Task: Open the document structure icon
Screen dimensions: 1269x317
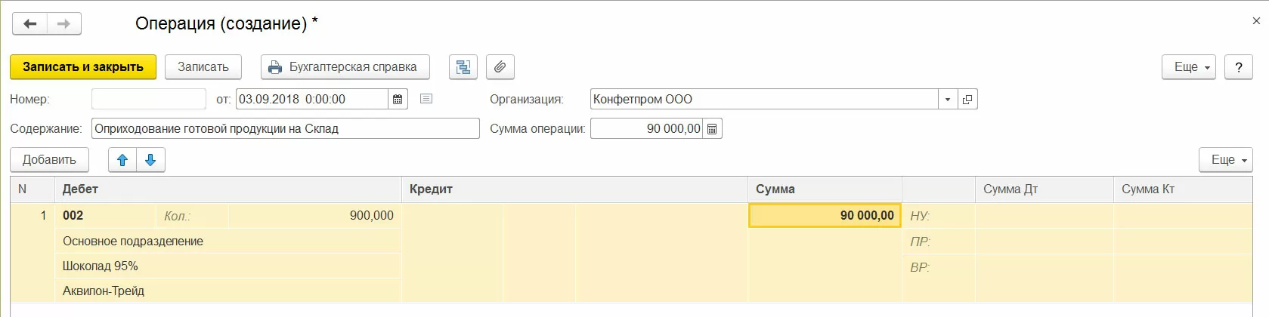Action: pos(463,67)
